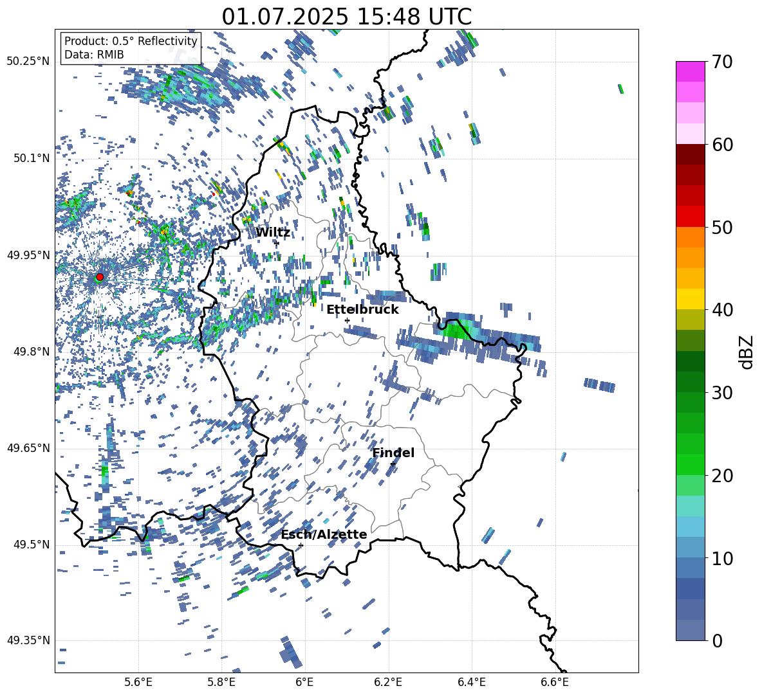Click the dark red colorbar segment below 60
This screenshot has height=695, width=762.
coord(690,154)
